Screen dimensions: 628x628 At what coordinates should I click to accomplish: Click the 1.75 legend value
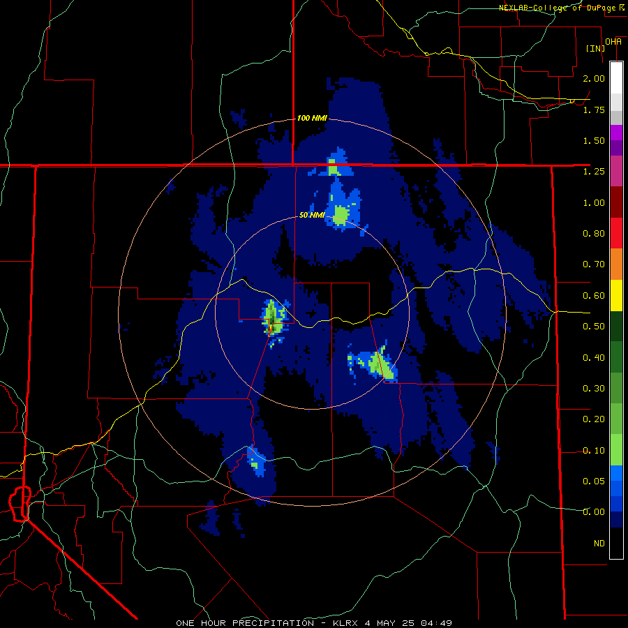click(x=594, y=110)
